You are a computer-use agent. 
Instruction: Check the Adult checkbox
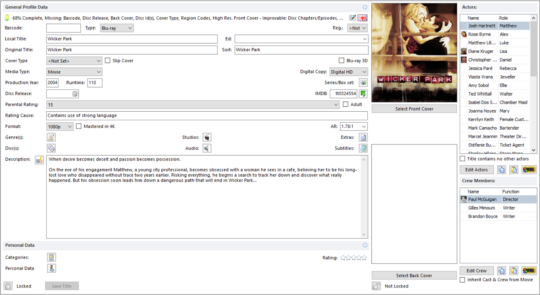pos(346,104)
